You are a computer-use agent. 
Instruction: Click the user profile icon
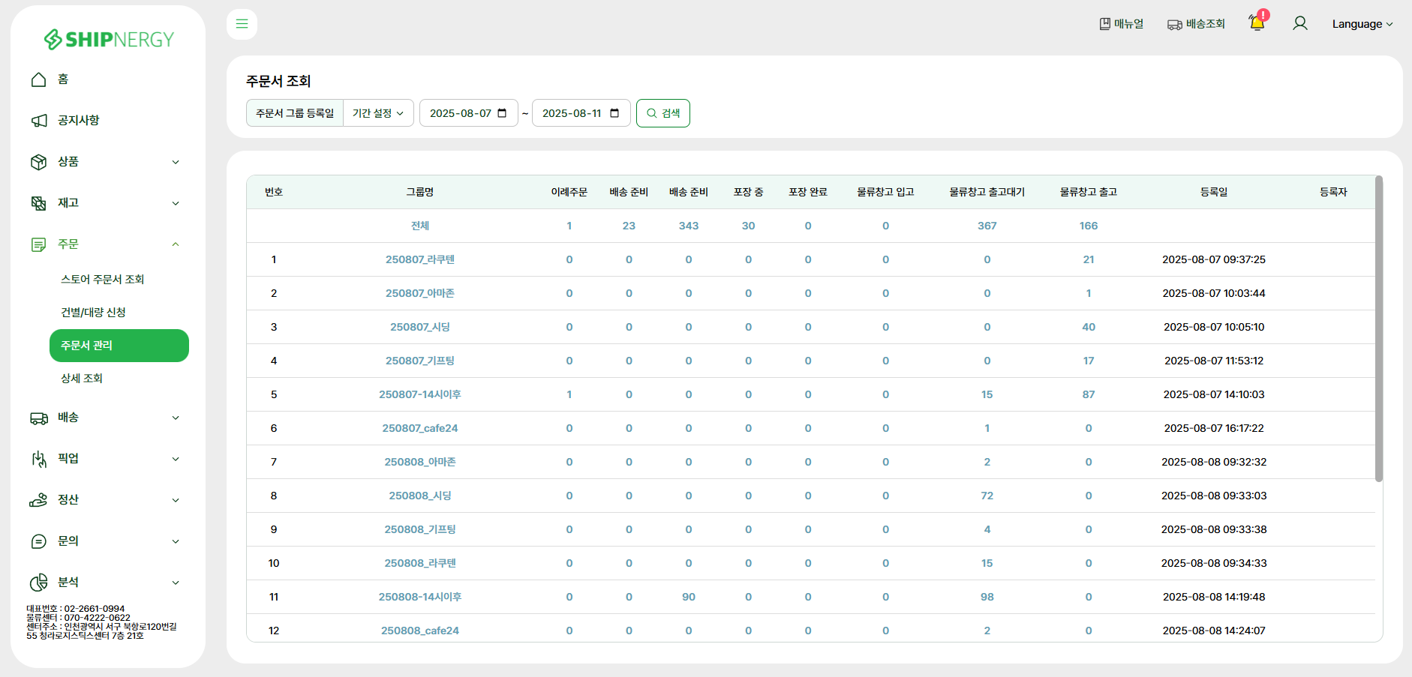[x=1300, y=24]
